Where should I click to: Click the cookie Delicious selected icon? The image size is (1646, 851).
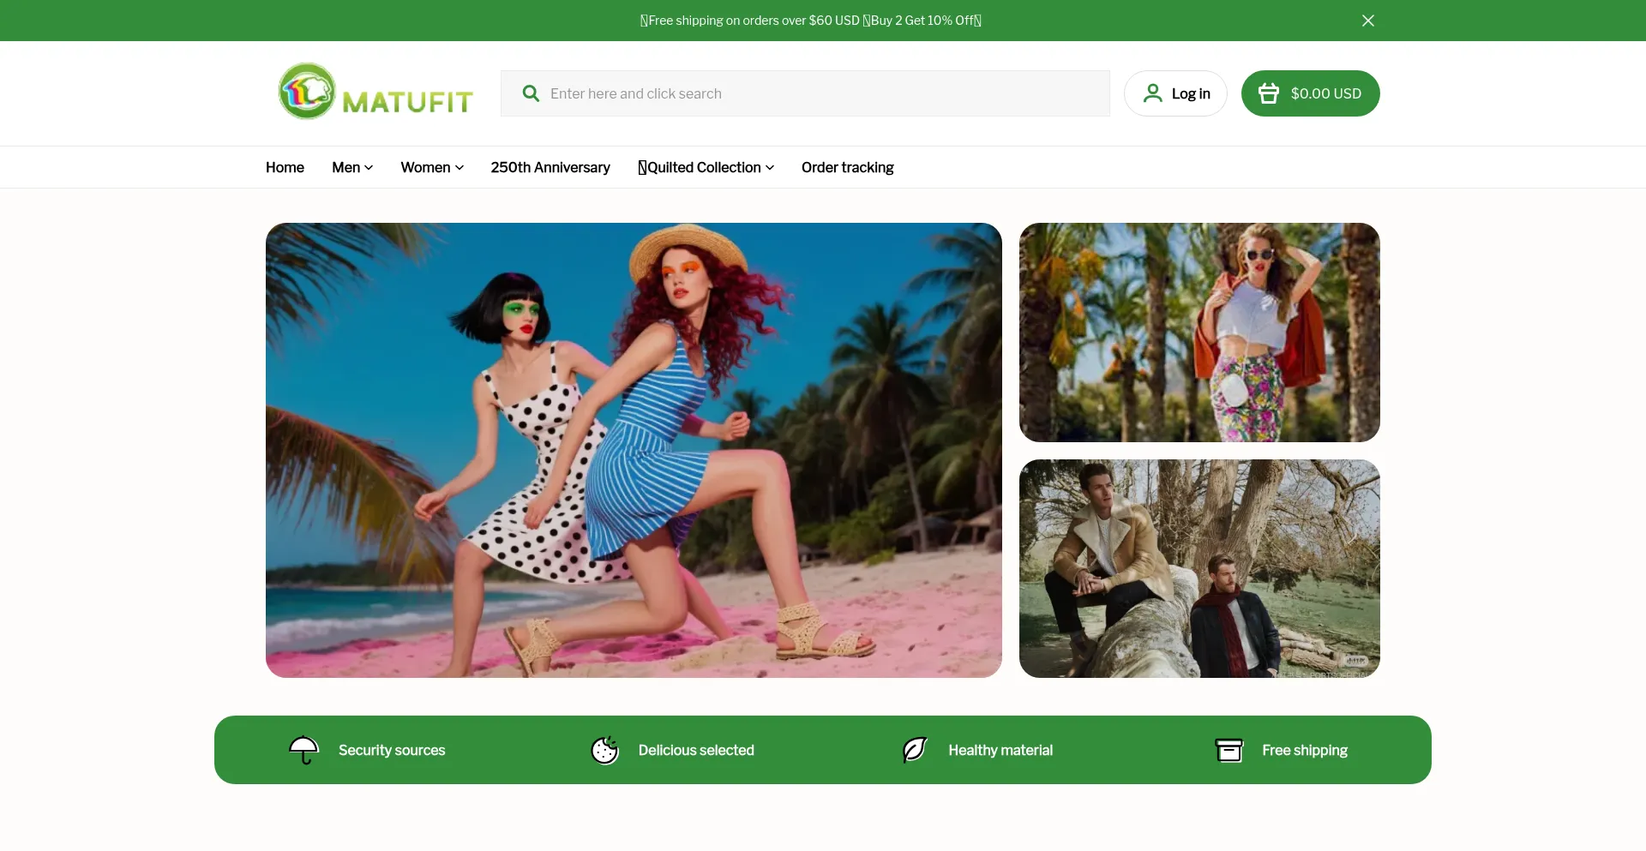coord(604,750)
